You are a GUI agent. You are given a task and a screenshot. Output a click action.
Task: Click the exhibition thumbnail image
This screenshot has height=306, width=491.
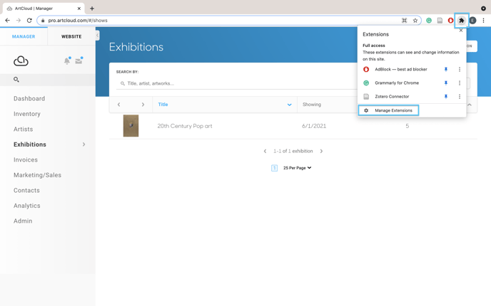(131, 126)
